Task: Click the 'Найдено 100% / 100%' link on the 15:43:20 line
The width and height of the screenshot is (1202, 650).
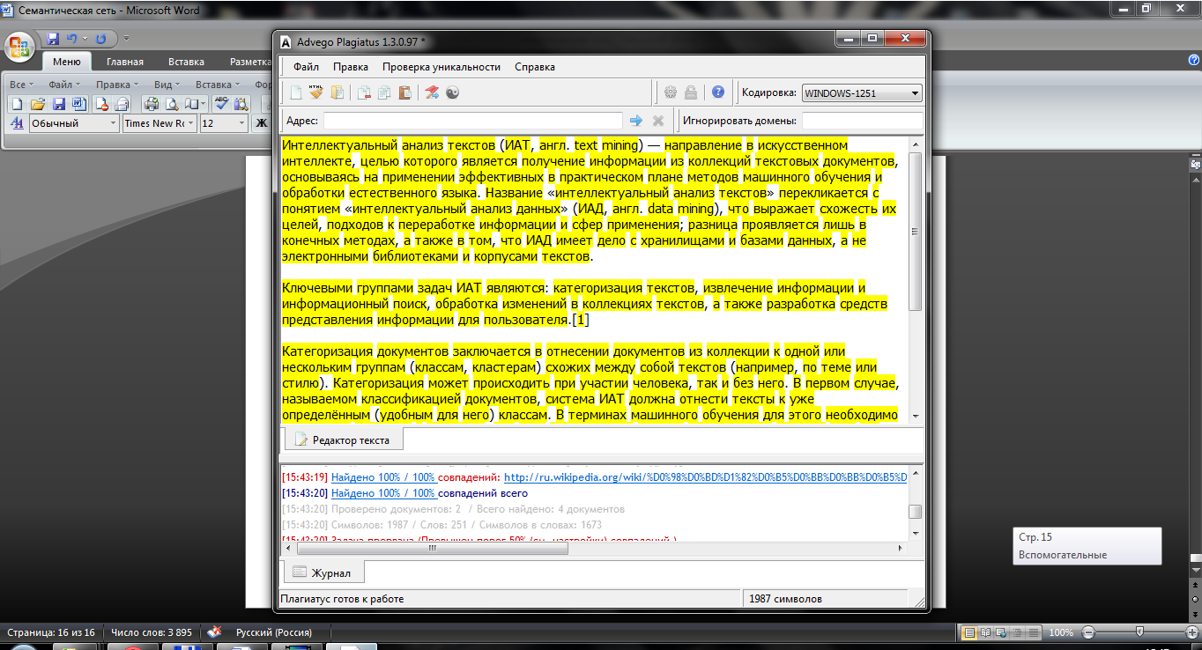Action: (x=384, y=493)
